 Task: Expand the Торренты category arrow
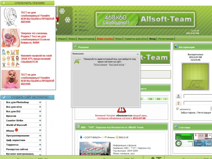click(x=40, y=145)
